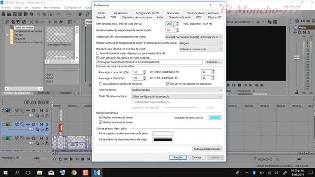Toggle Simular rel. de aspecto del dispositivo
This screenshot has width=315, height=177.
click(x=168, y=84)
